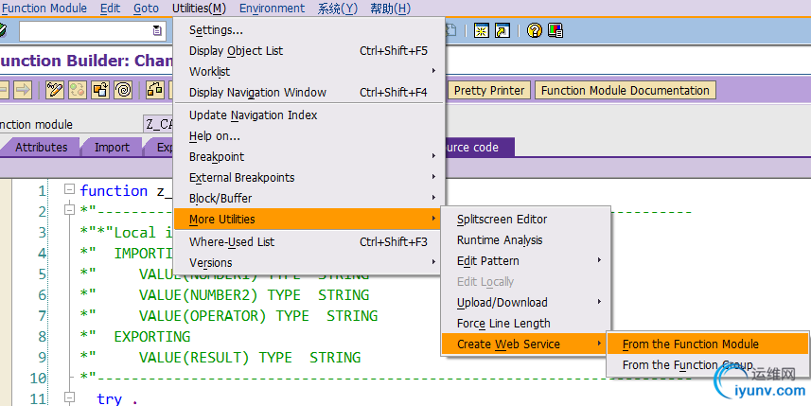Viewport: 811px width, 406px height.
Task: Open the 系统(Y) menu
Action: coord(337,9)
